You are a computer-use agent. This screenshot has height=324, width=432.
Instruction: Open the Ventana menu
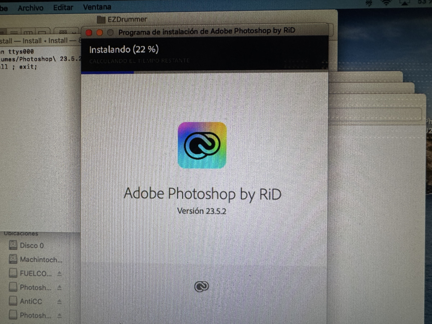97,7
